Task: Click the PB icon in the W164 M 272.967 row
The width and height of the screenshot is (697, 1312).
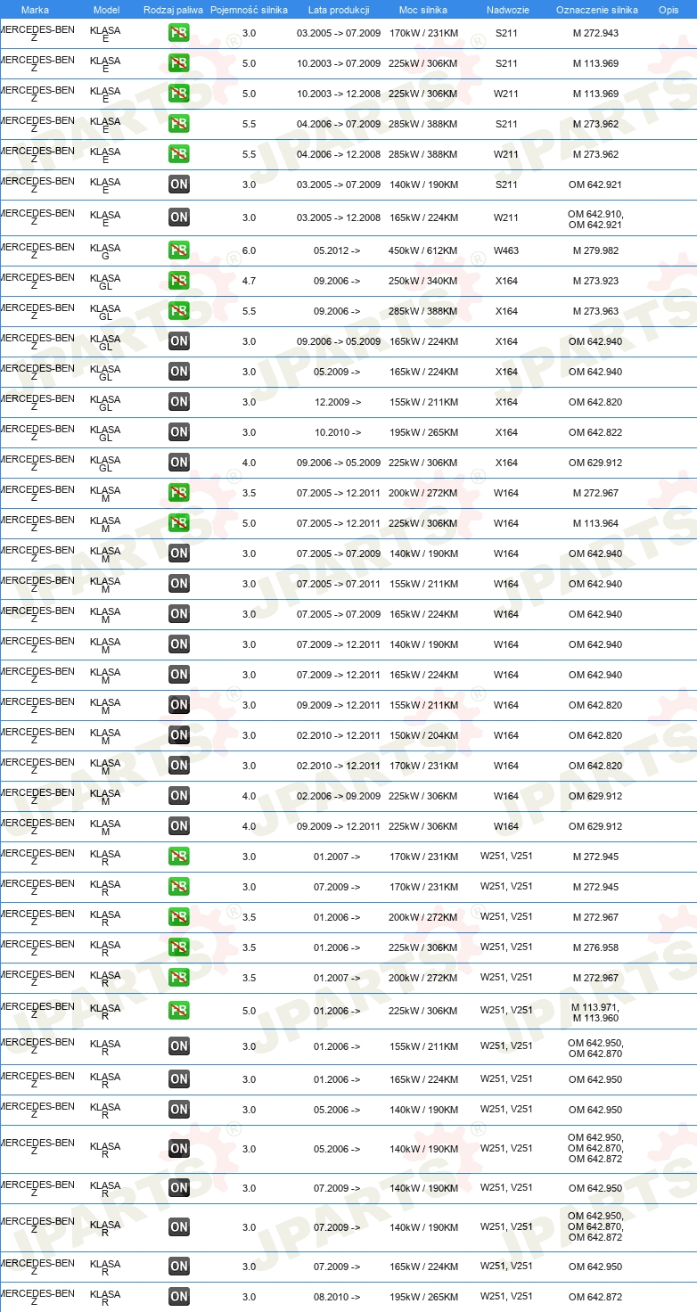Action: pyautogui.click(x=179, y=493)
